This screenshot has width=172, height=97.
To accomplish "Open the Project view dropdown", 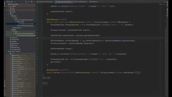I will [11, 2].
